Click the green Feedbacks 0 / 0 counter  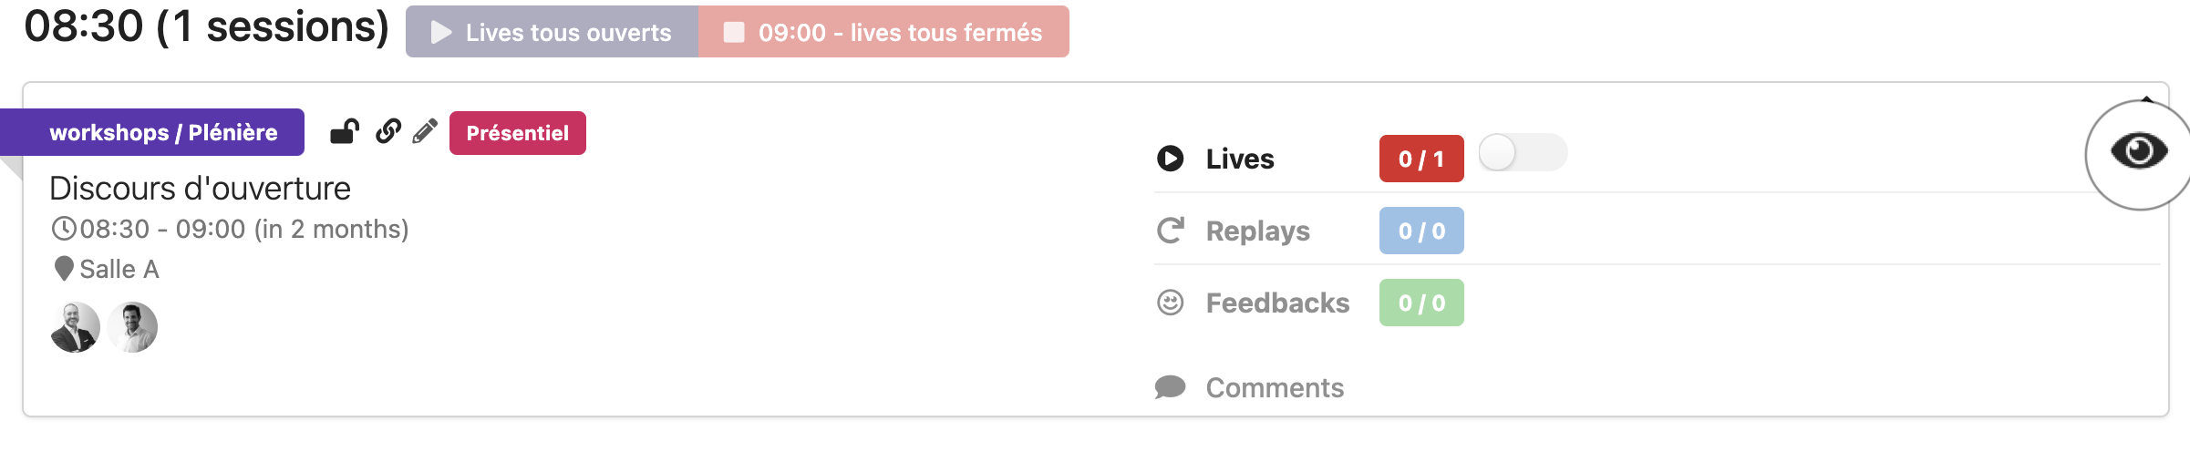(1421, 303)
